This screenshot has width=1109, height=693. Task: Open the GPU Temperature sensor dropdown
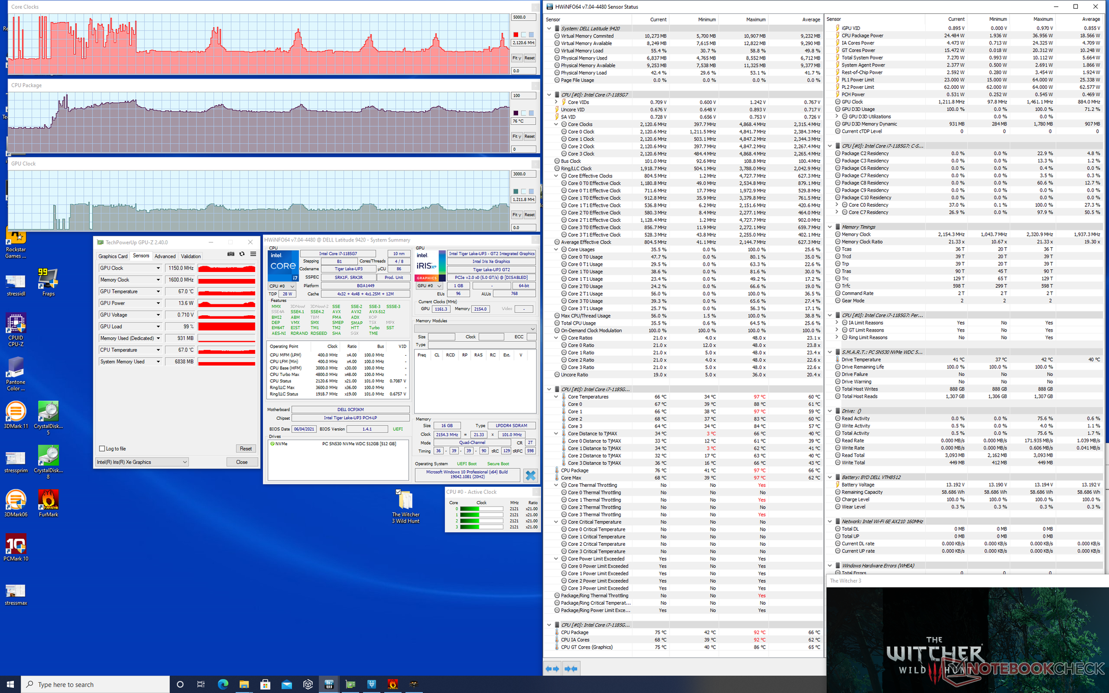point(158,292)
